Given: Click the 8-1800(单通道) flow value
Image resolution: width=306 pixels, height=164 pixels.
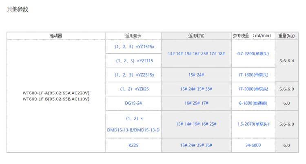Looking at the screenshot, I should click(x=253, y=103).
